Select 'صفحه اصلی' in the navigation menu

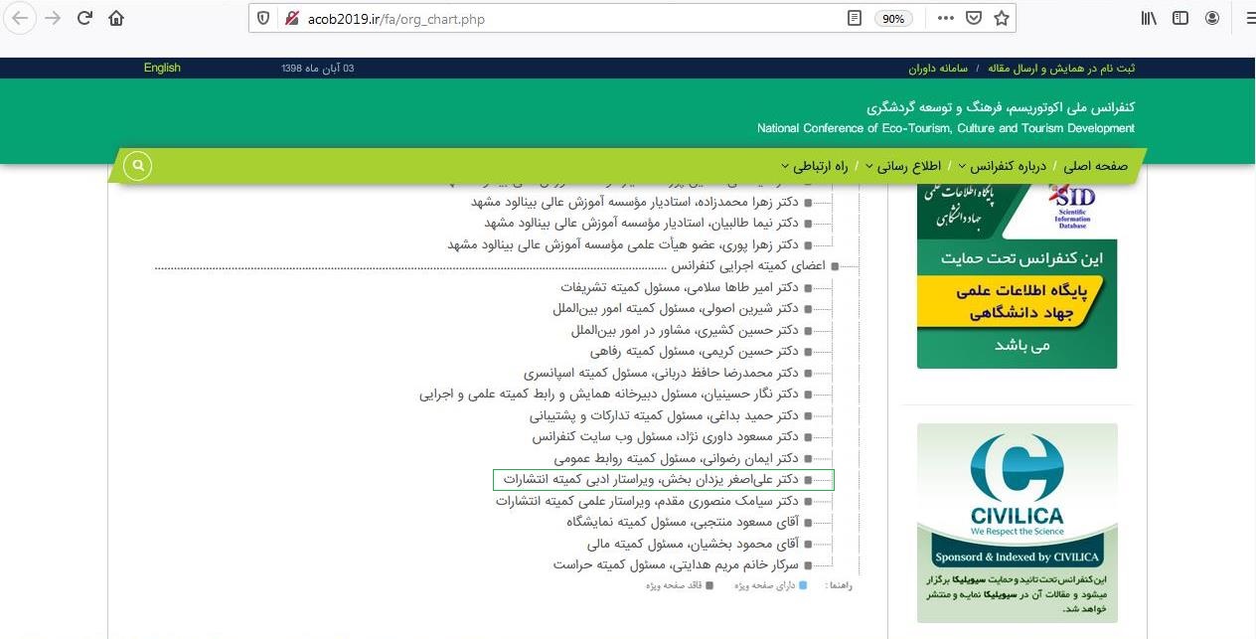[1095, 166]
